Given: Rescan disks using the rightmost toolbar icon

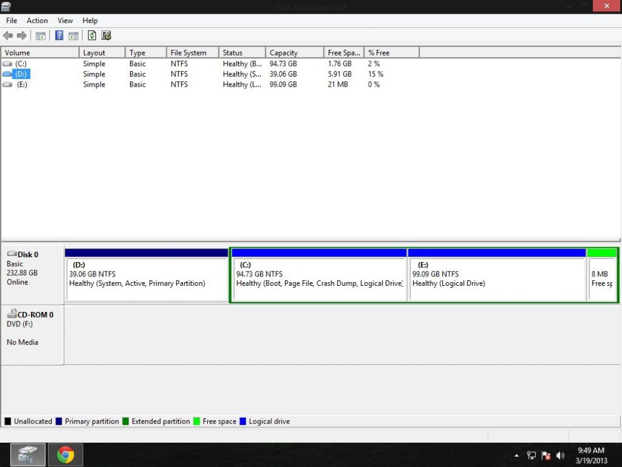Looking at the screenshot, I should pos(106,35).
